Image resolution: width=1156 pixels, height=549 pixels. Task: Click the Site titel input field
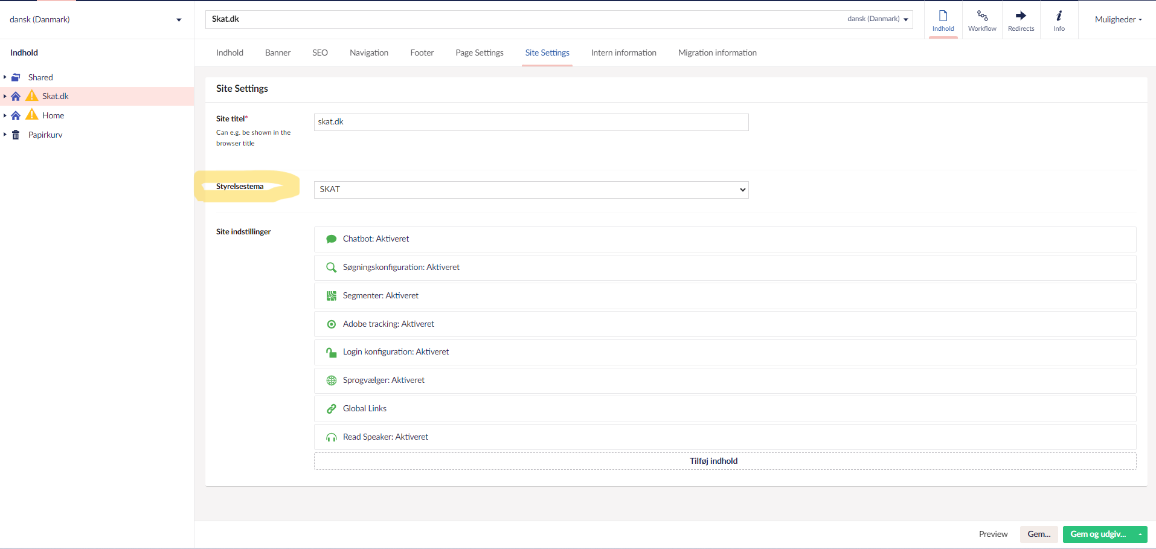tap(531, 122)
